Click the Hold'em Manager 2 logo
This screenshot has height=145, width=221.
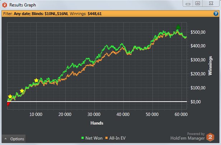[210, 137]
